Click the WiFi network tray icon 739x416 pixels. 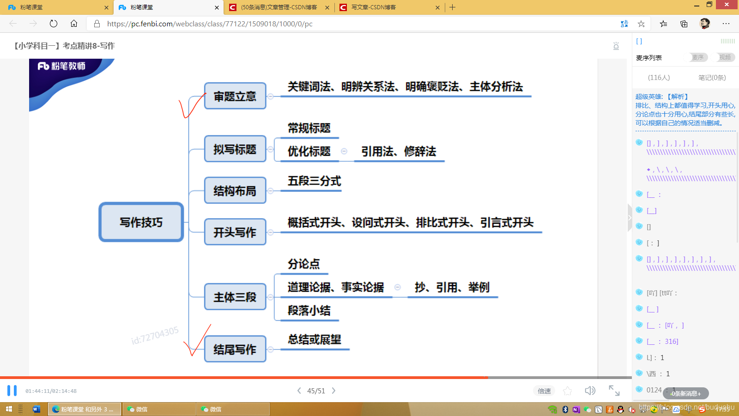553,409
